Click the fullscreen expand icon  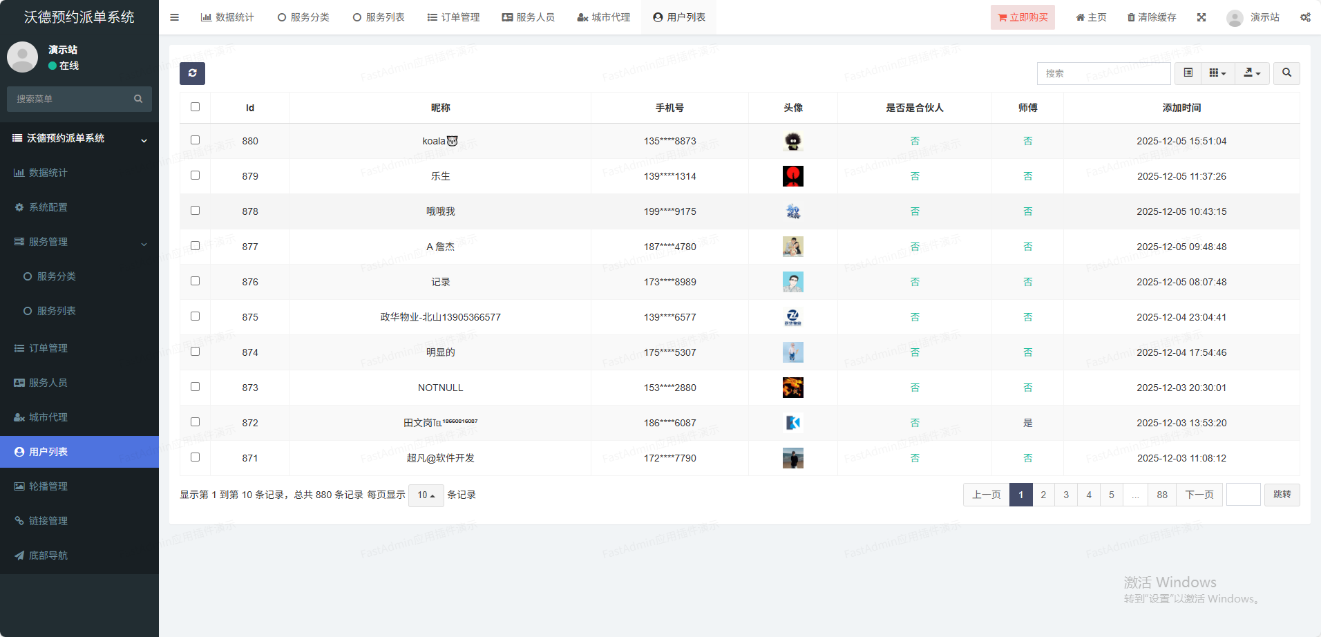1201,17
